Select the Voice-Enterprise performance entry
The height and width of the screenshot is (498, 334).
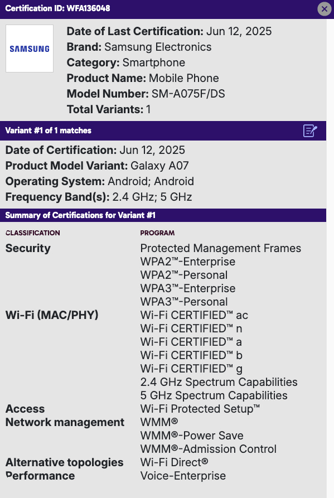[183, 476]
